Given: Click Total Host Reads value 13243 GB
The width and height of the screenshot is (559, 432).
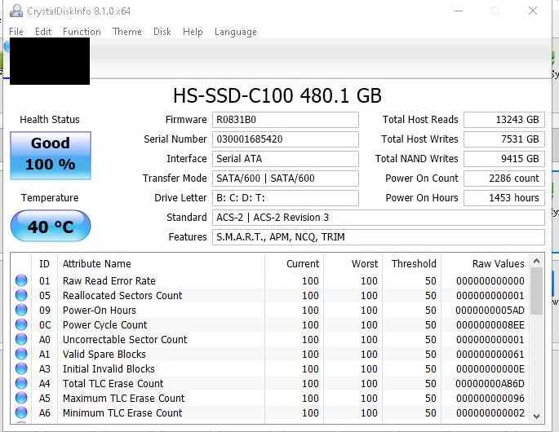Looking at the screenshot, I should (x=504, y=120).
